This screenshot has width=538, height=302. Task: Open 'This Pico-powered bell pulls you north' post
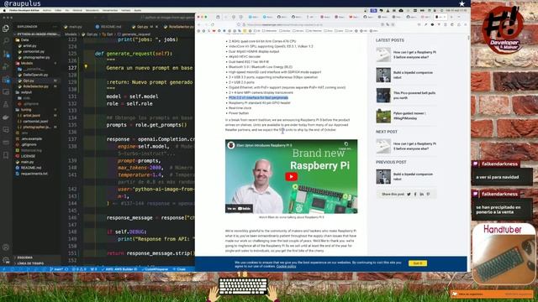(414, 95)
